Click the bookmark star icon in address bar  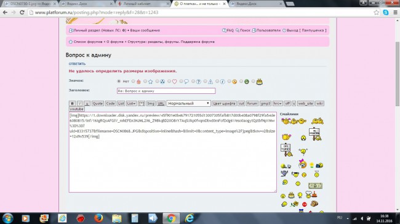tap(376, 12)
